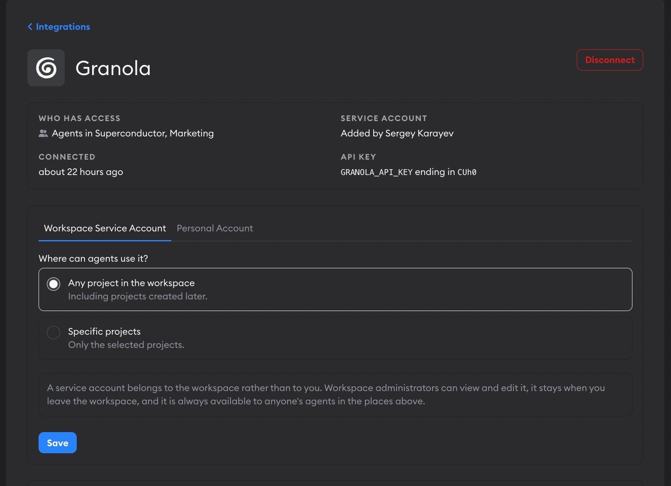Click the service account explanation note
The width and height of the screenshot is (671, 486).
pos(335,394)
